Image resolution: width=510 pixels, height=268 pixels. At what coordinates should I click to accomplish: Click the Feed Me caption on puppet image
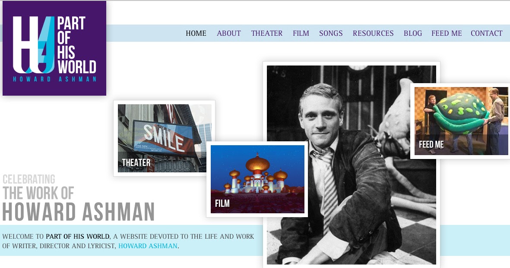click(x=431, y=144)
